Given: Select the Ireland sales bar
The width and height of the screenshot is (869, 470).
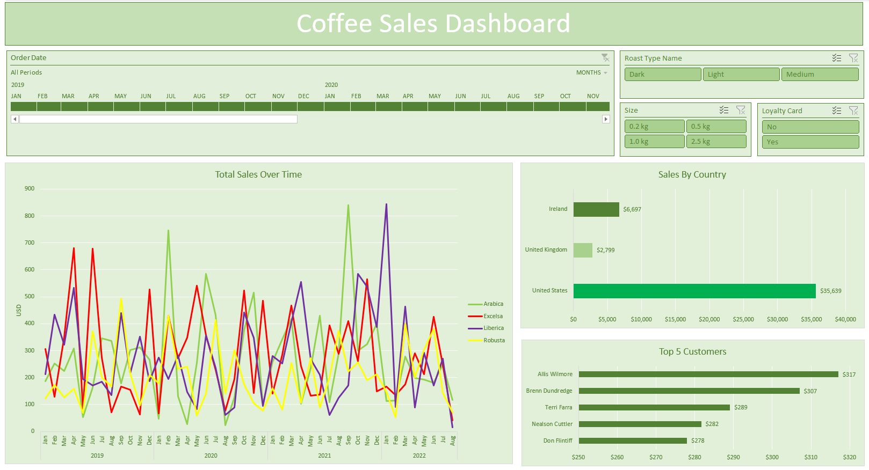Looking at the screenshot, I should click(x=596, y=209).
